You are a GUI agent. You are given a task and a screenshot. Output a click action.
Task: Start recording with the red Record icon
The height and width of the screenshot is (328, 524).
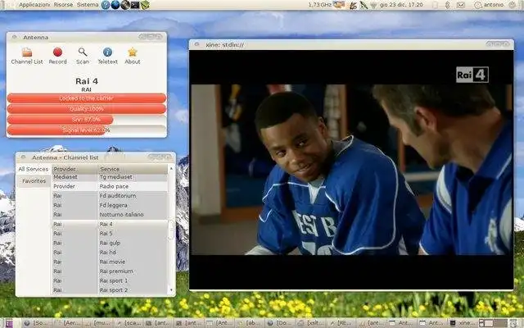(57, 52)
